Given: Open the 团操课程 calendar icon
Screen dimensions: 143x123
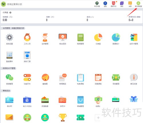Looking at the screenshot, I should 98,77.
